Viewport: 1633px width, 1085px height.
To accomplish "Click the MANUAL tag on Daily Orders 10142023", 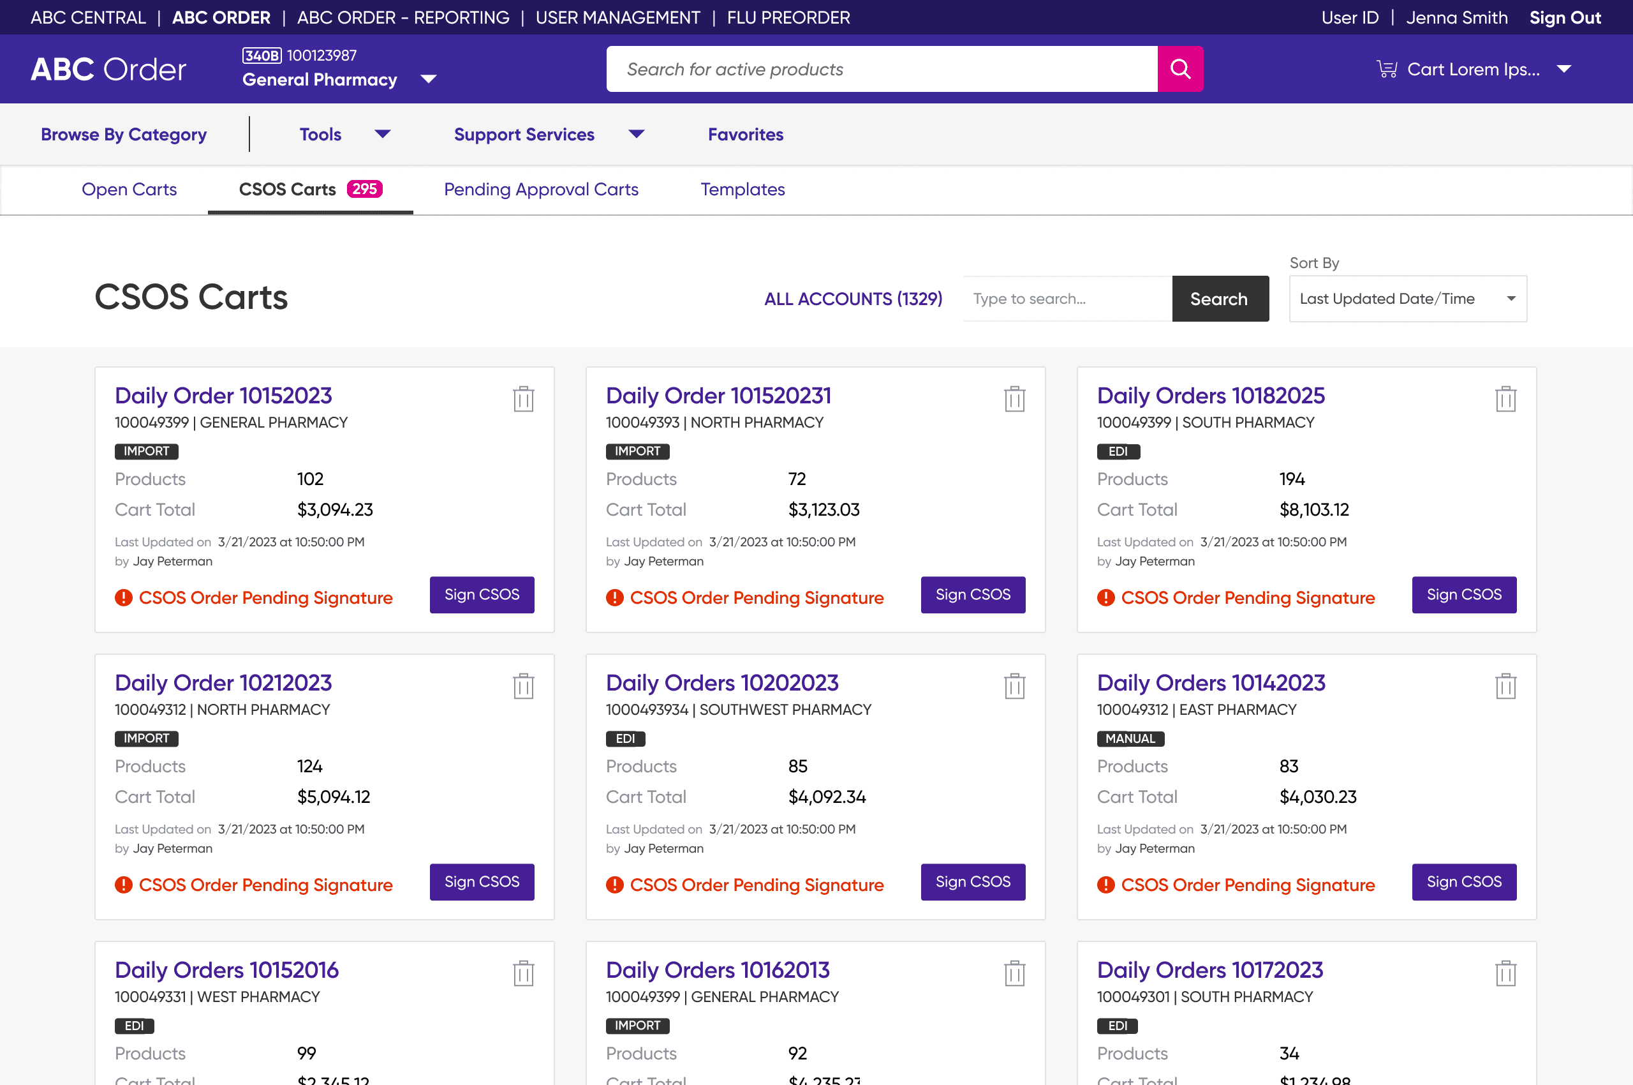I will [1130, 738].
